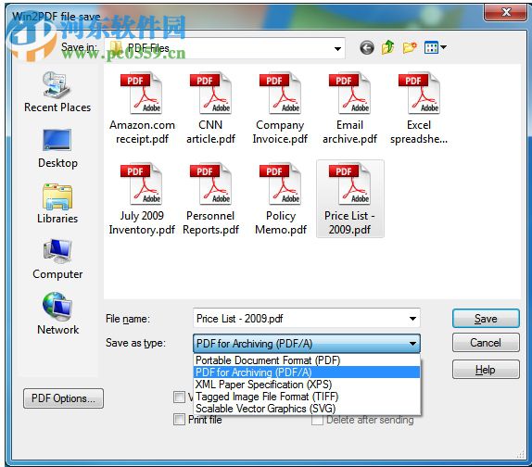Open Help for the save dialog

pos(486,370)
